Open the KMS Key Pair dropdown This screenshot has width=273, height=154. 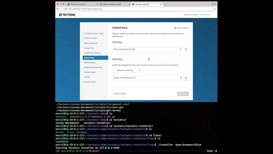tap(147, 78)
